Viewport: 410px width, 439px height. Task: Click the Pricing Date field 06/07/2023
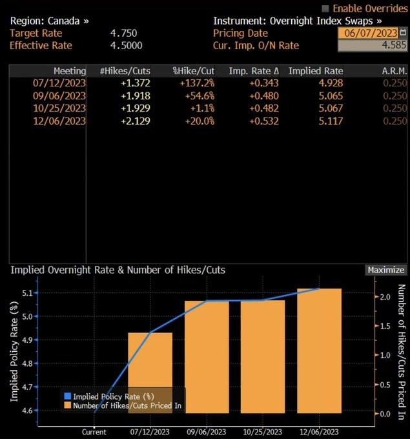pyautogui.click(x=368, y=33)
